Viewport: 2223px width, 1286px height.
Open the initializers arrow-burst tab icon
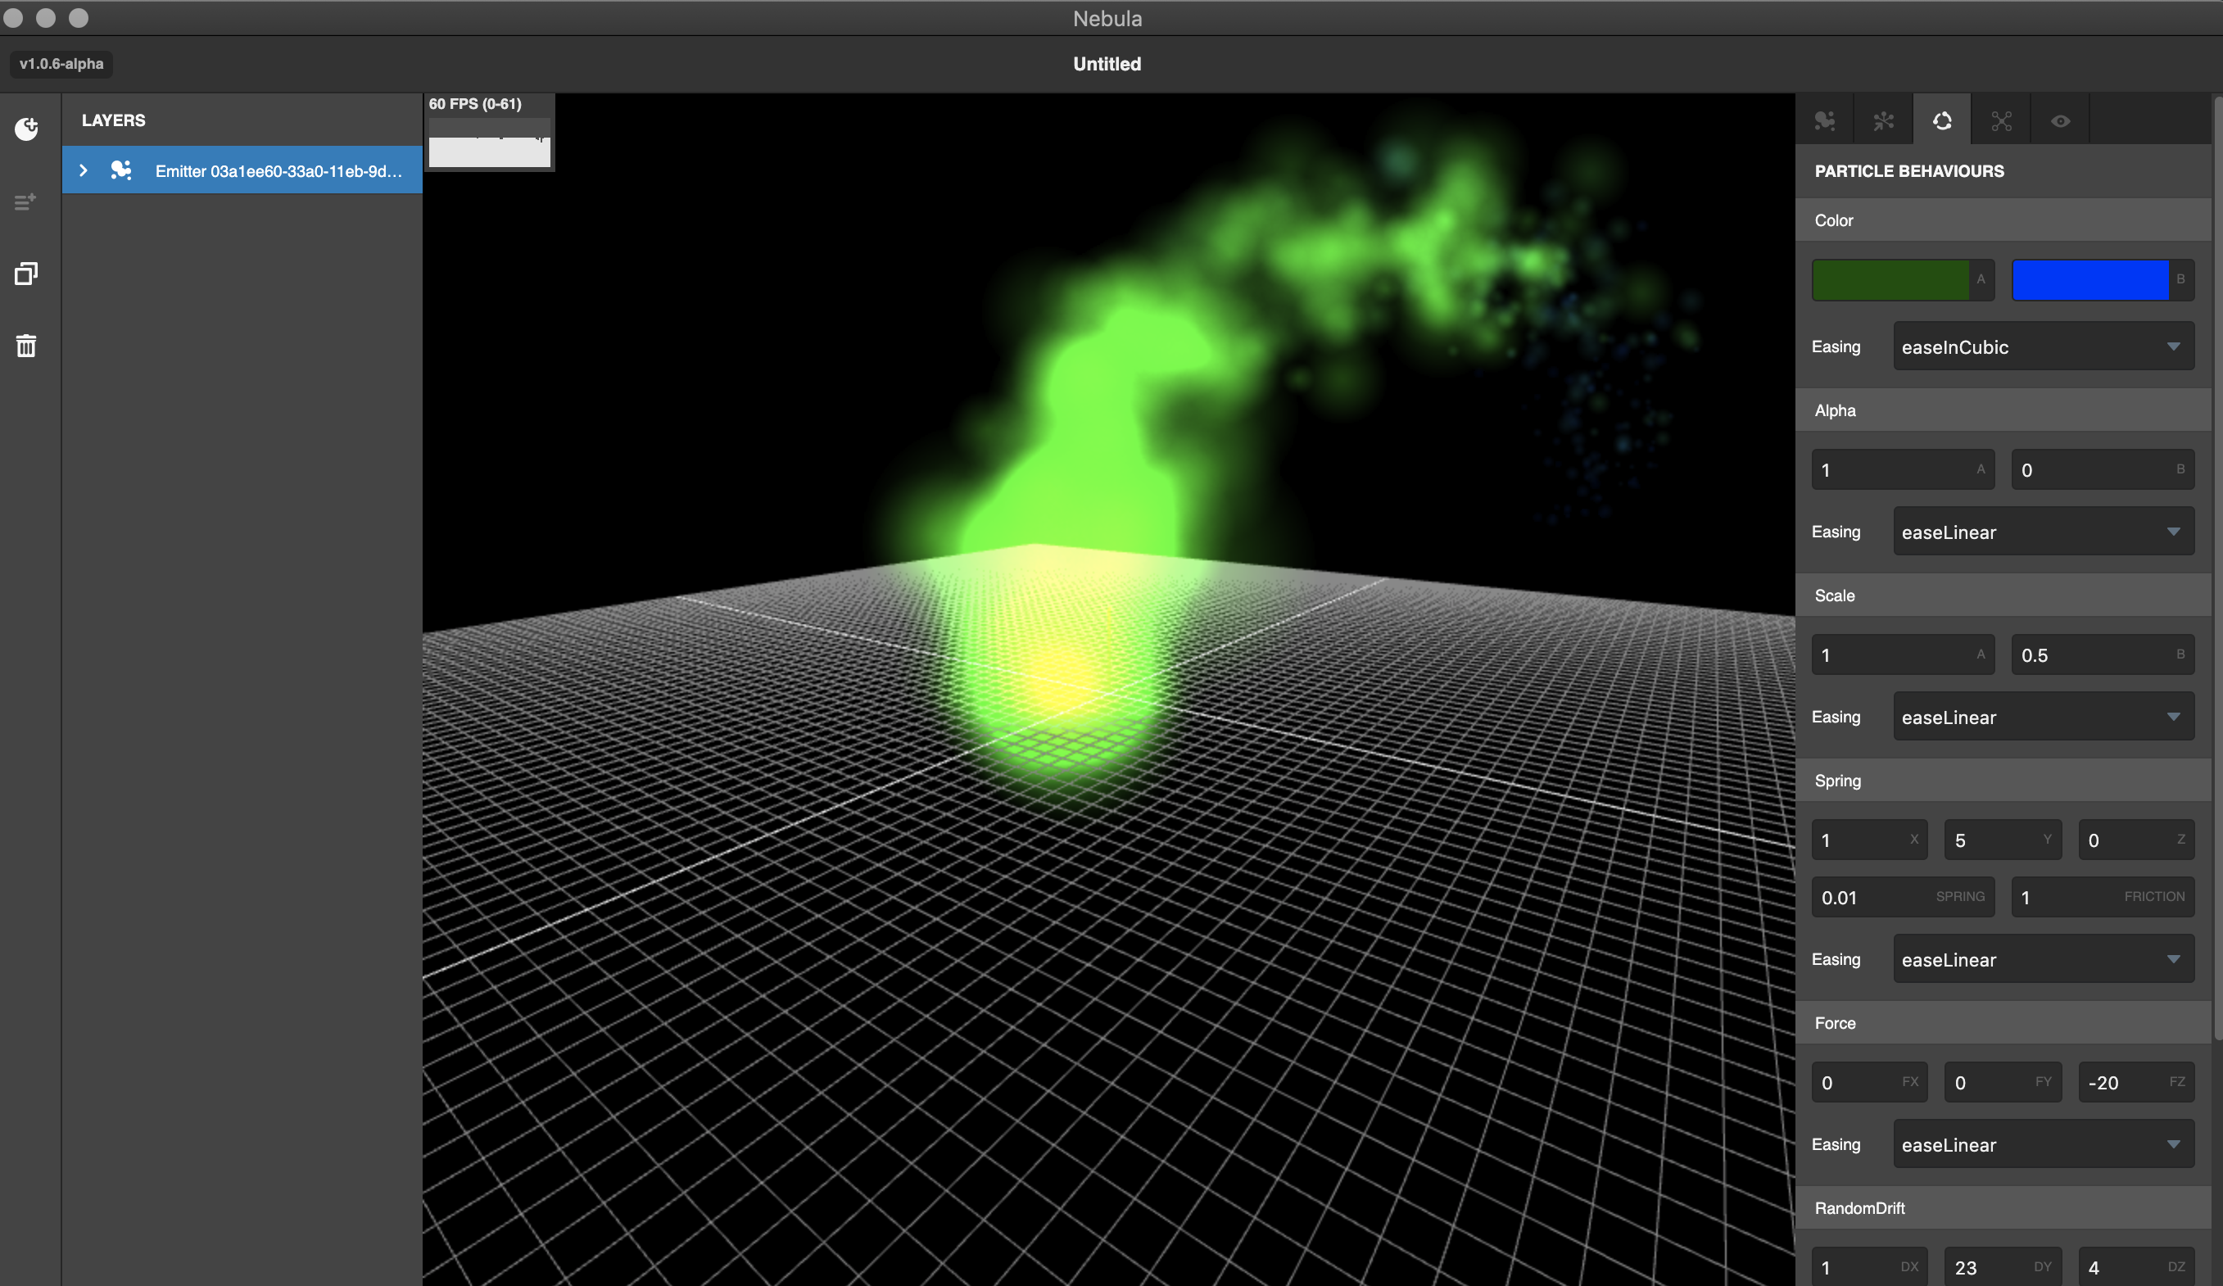1883,121
